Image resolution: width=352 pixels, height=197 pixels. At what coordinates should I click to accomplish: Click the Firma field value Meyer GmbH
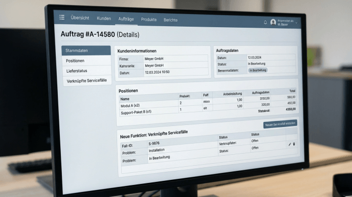click(x=154, y=58)
